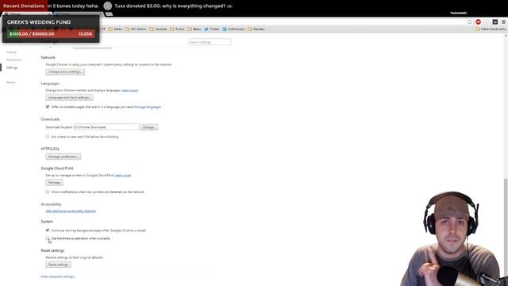Click the red Adblock extension icon
508x286 pixels.
(x=478, y=21)
